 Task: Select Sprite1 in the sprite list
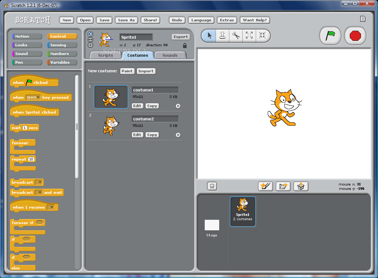point(243,212)
